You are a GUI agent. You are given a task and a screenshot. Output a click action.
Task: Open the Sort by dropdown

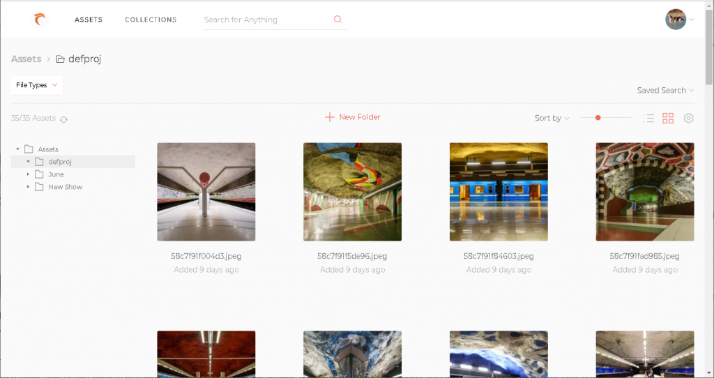coord(552,118)
